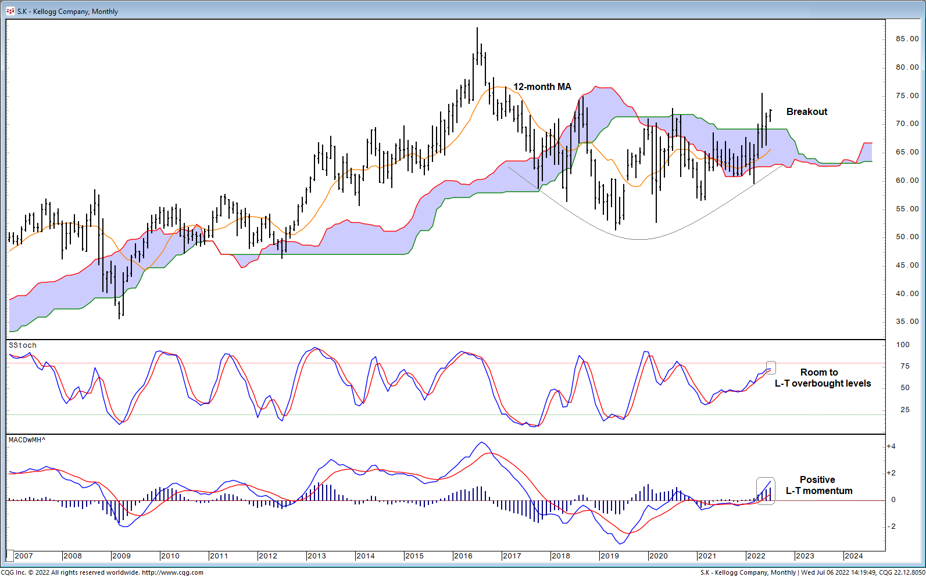Viewport: 926px width, 577px height.
Task: Click the 45.00 price axis label
Action: click(x=907, y=265)
